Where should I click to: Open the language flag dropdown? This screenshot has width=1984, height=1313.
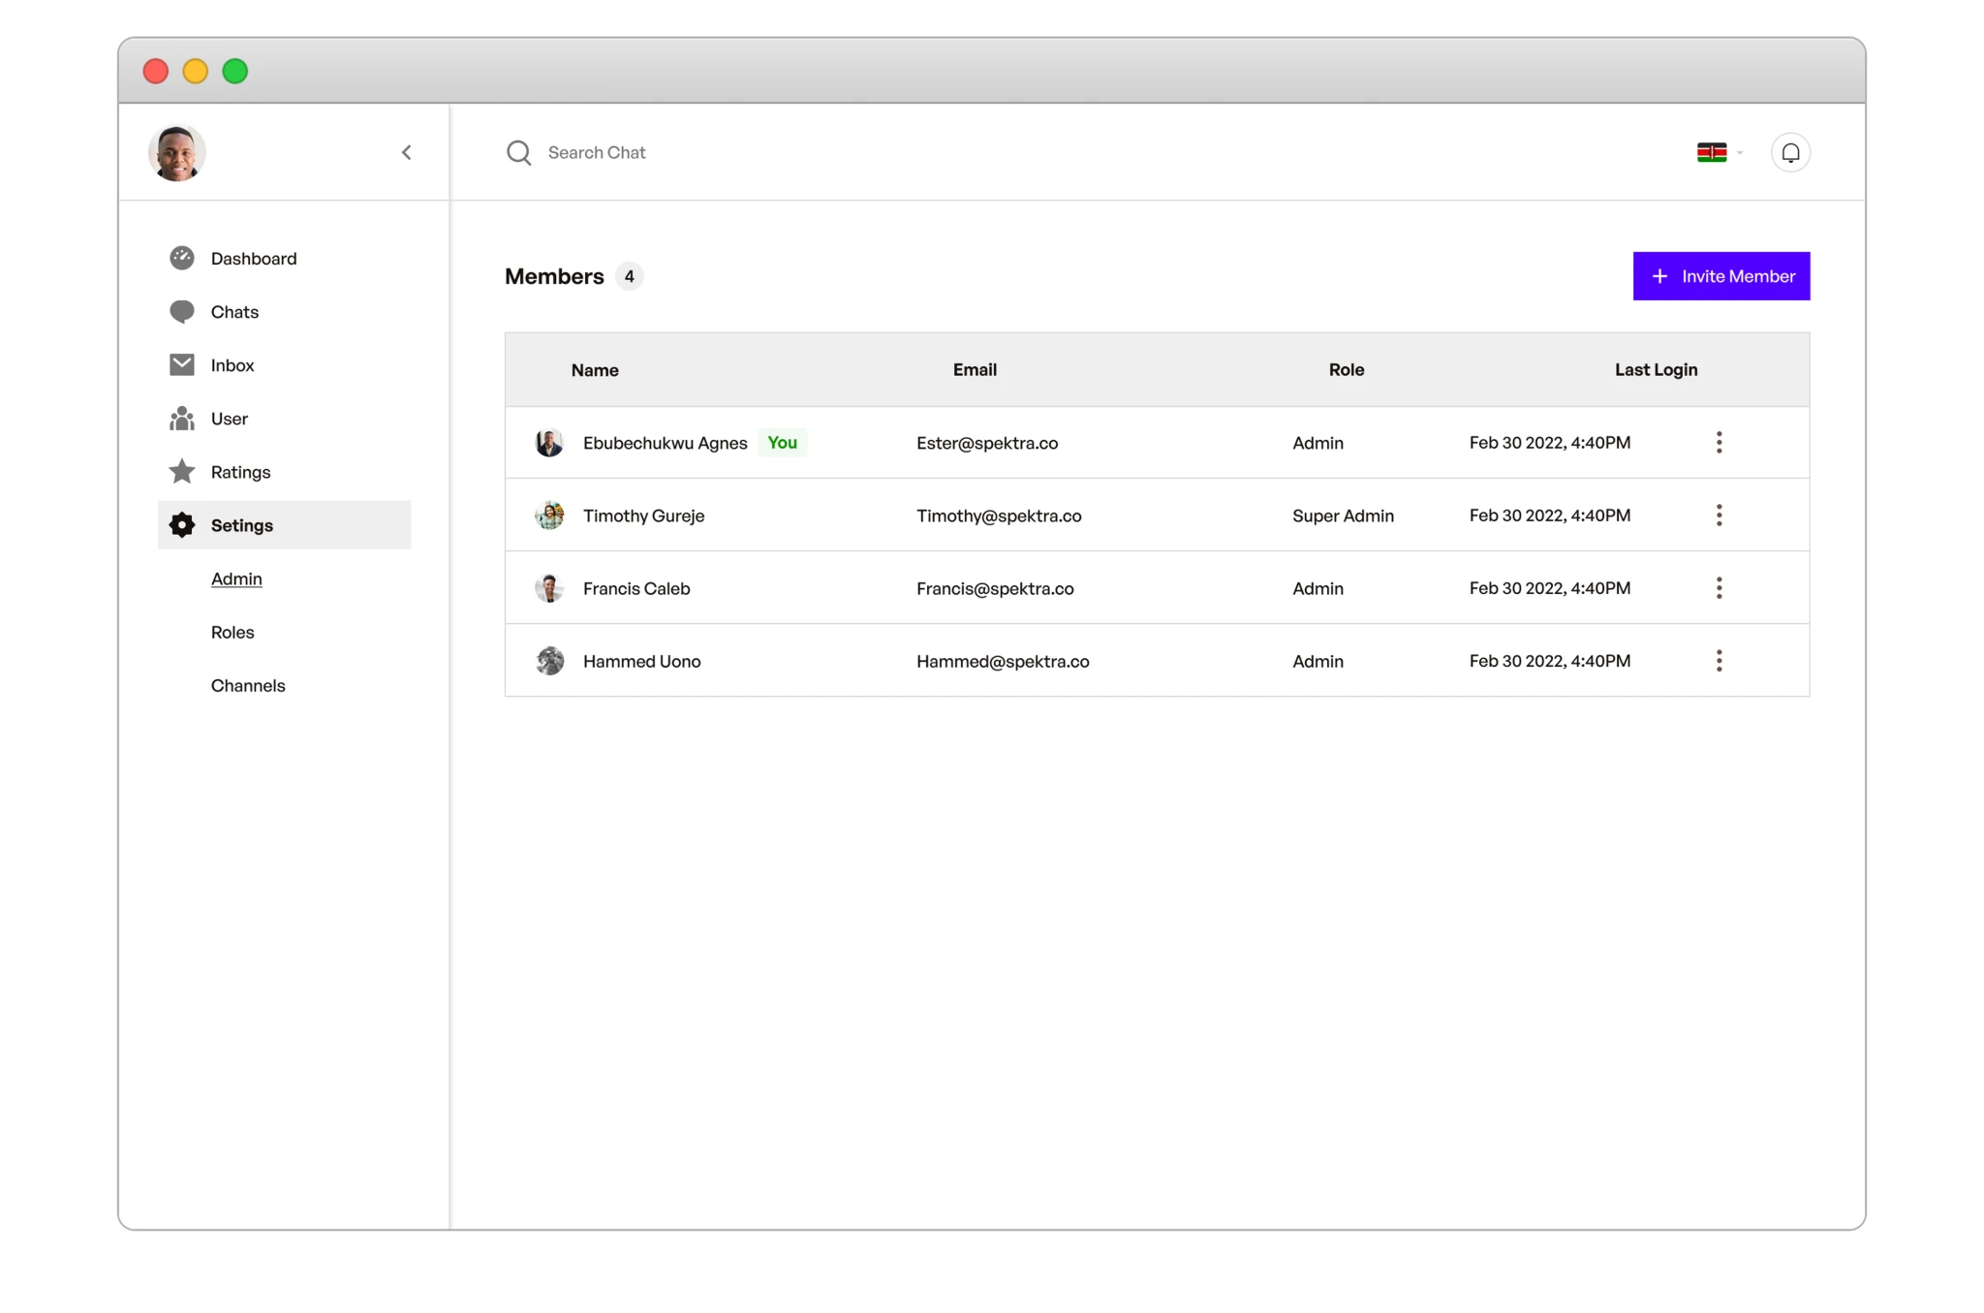1719,153
